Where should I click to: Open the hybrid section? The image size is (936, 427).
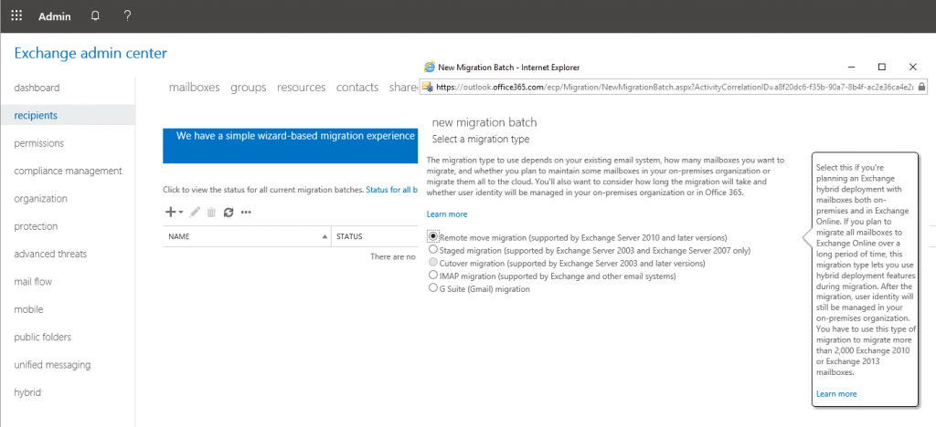(27, 392)
